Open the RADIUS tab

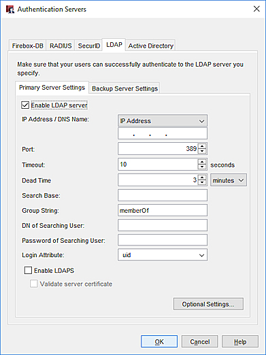pyautogui.click(x=61, y=46)
